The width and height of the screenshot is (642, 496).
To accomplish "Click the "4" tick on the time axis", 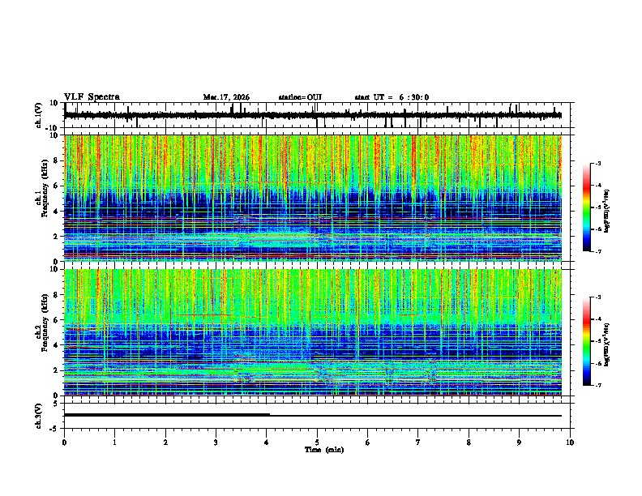I will click(x=267, y=443).
